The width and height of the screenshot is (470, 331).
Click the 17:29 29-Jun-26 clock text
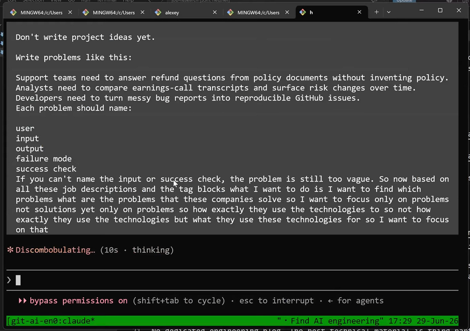pos(423,321)
